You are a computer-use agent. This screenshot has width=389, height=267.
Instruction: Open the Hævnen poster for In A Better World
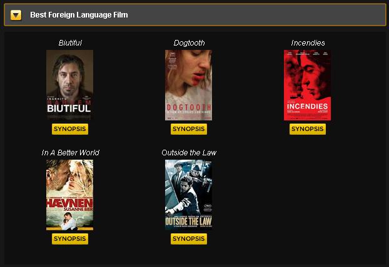tap(69, 195)
